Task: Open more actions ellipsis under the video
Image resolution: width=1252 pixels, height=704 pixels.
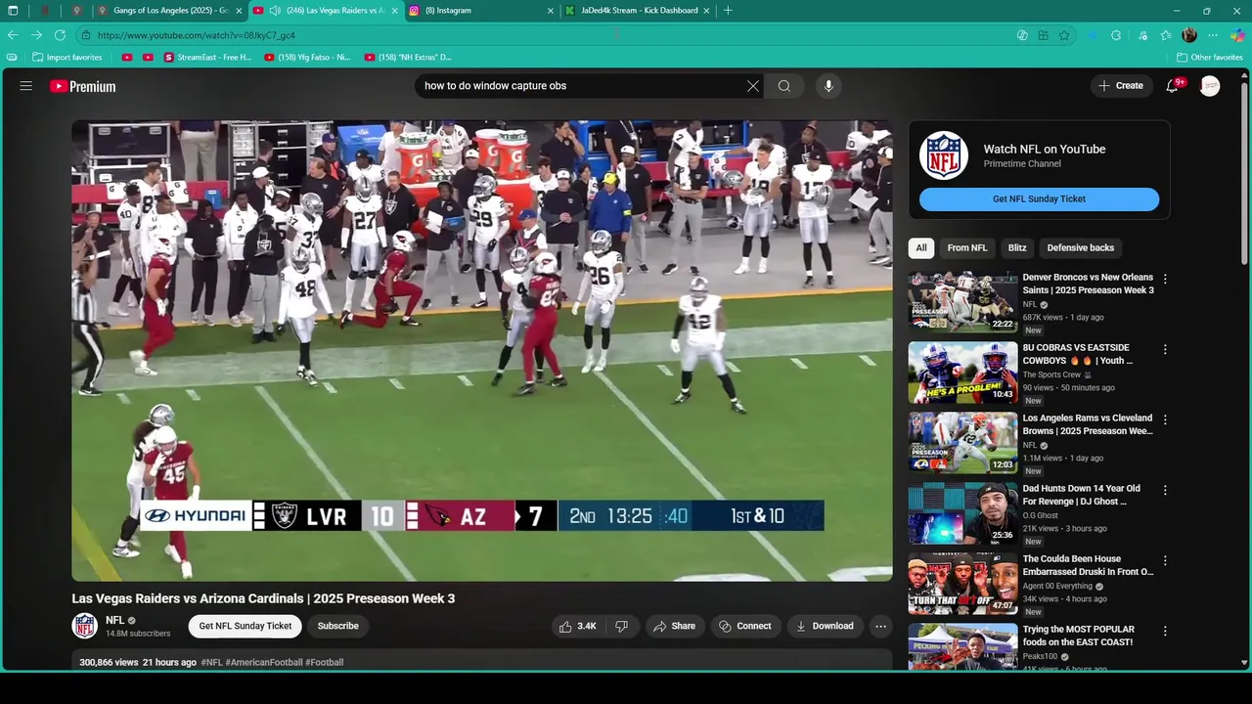Action: click(880, 626)
